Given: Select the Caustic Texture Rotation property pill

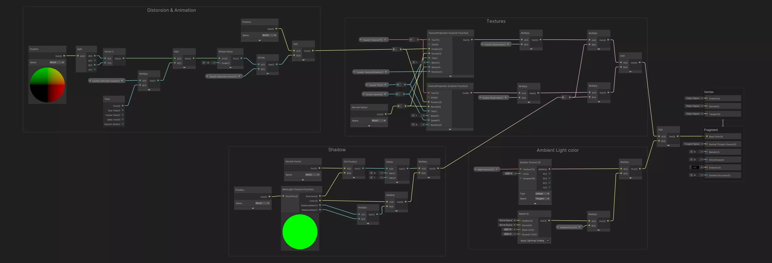Looking at the screenshot, I should (370, 72).
